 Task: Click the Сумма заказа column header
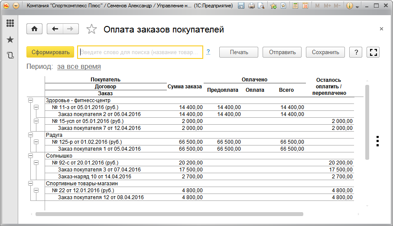(x=185, y=87)
